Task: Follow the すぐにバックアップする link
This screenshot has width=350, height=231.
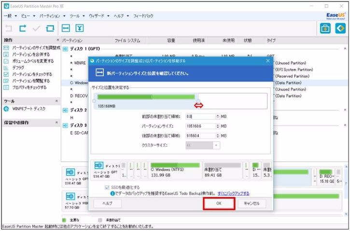Action: [x=234, y=193]
